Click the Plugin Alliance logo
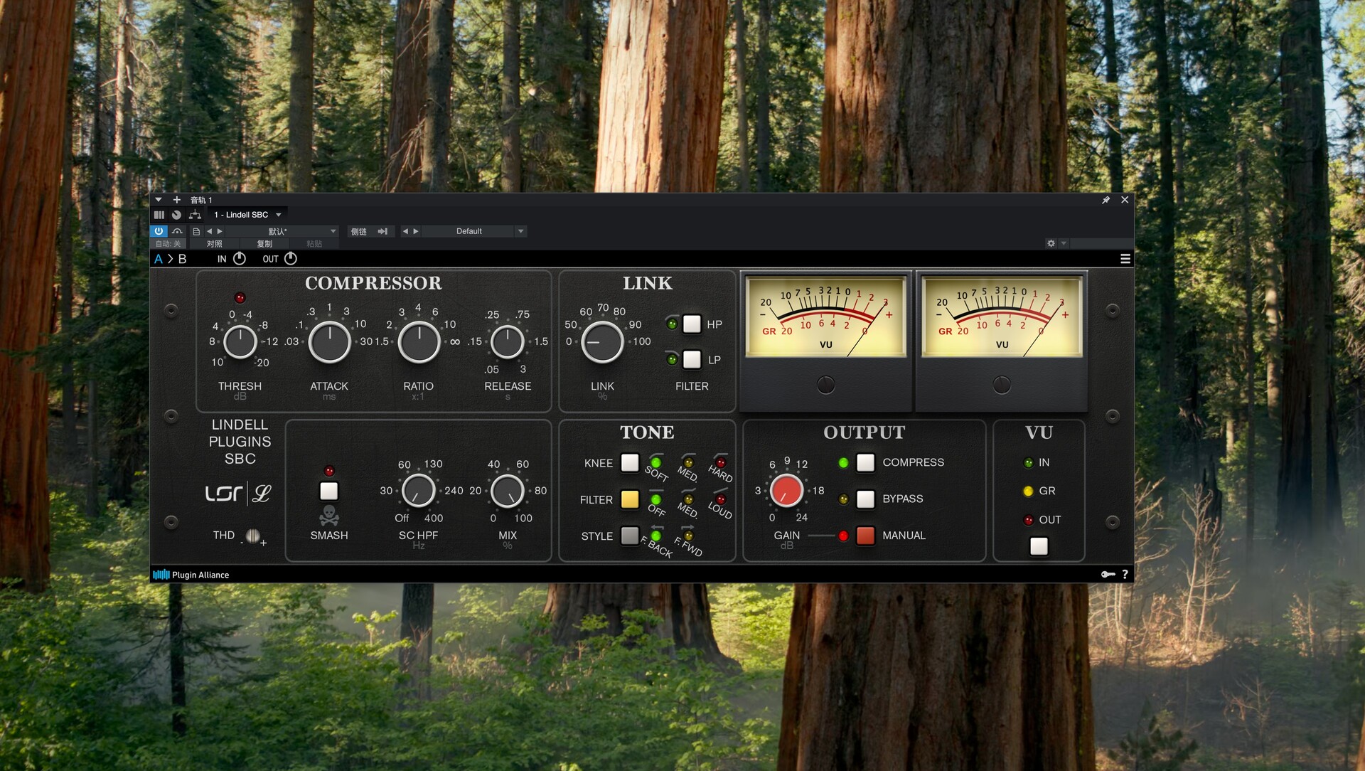 [x=191, y=575]
